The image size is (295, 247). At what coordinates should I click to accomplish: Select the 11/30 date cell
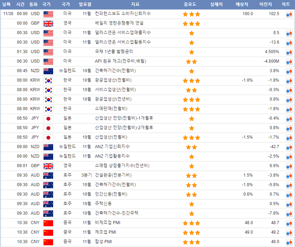[8, 14]
